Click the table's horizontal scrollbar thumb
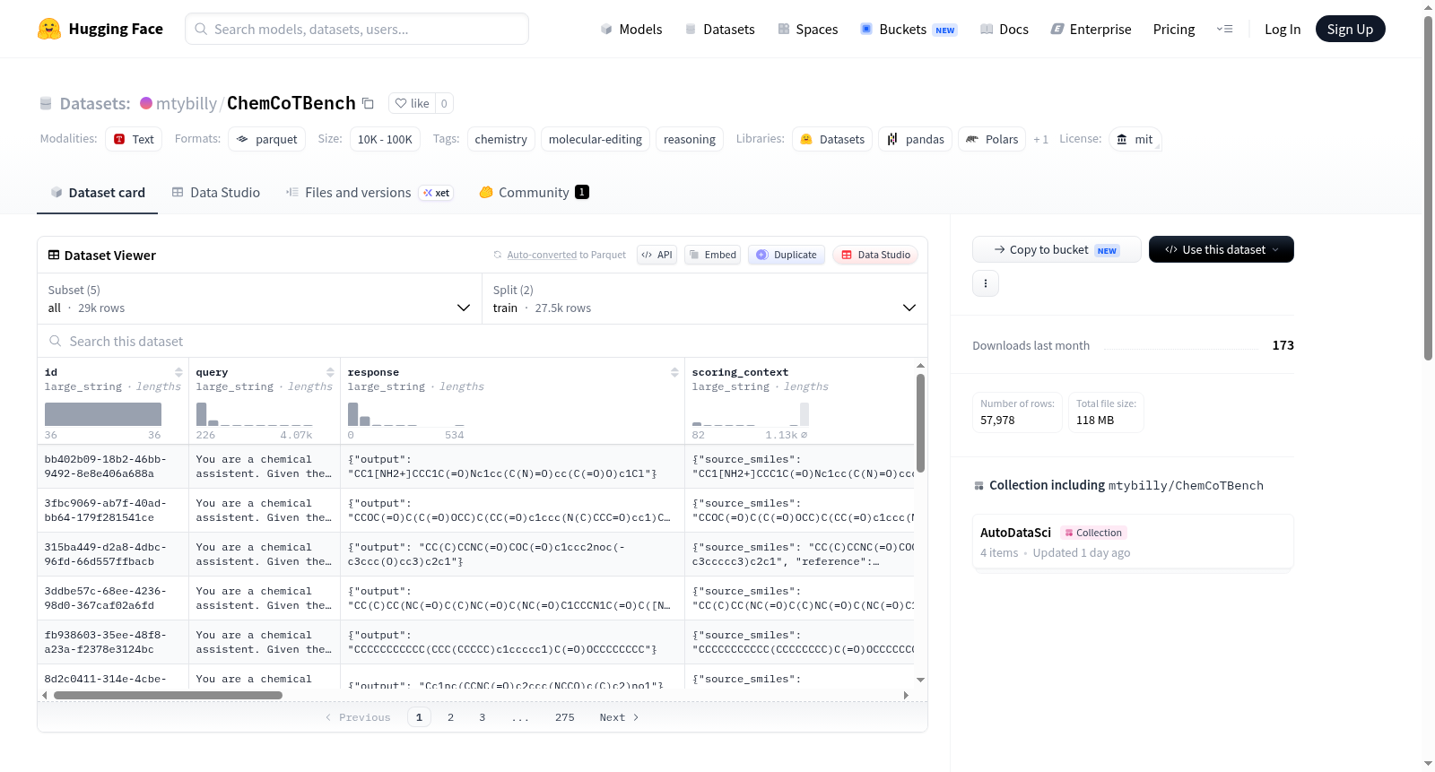The width and height of the screenshot is (1435, 772). 168,695
